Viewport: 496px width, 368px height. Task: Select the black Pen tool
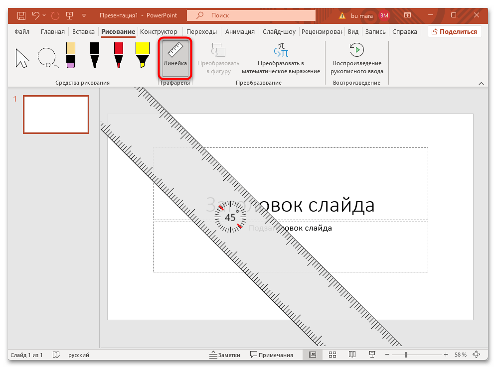point(94,55)
